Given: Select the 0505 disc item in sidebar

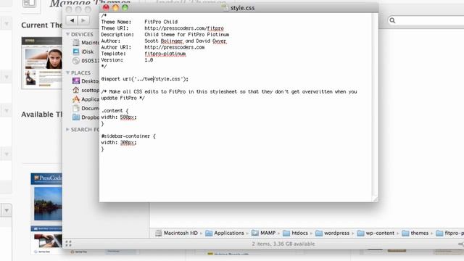Looking at the screenshot, I should pos(86,61).
